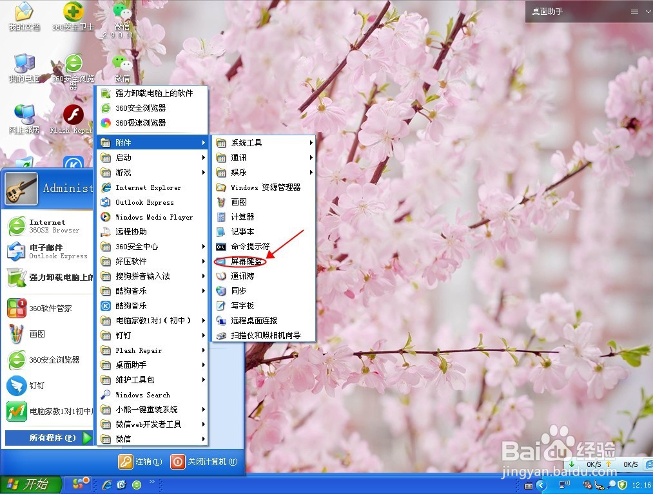Launch 酷狗音乐 app with K icon
This screenshot has height=494, width=653.
tap(152, 306)
